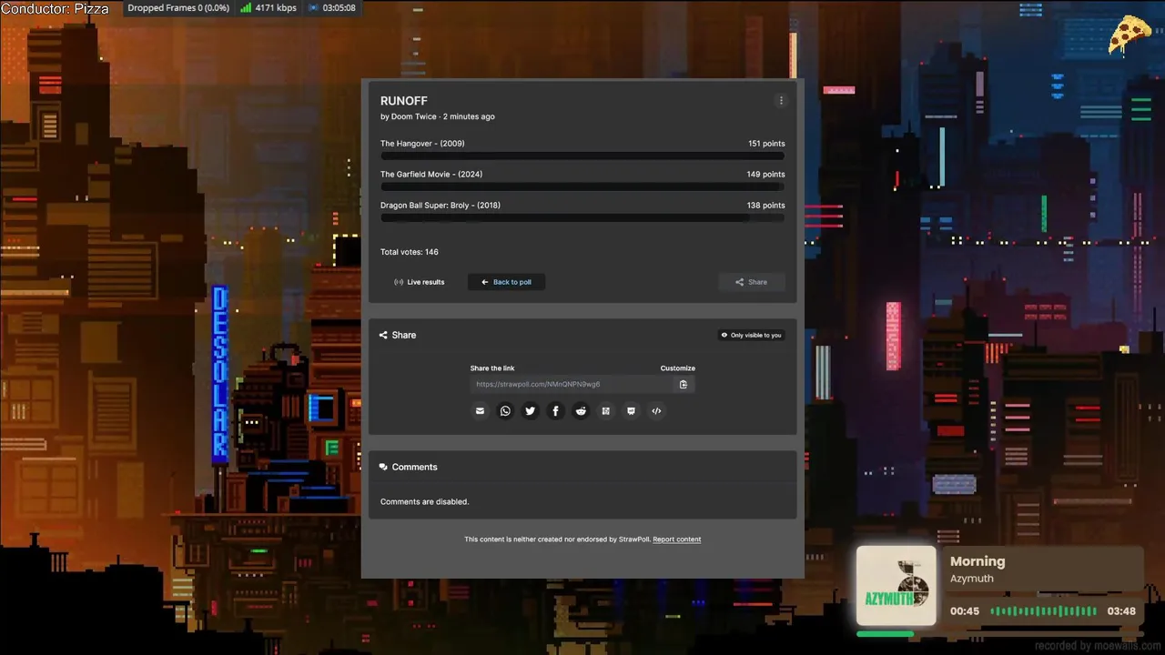Viewport: 1165px width, 655px height.
Task: Click the Comments section speech-bubble icon
Action: (x=383, y=467)
